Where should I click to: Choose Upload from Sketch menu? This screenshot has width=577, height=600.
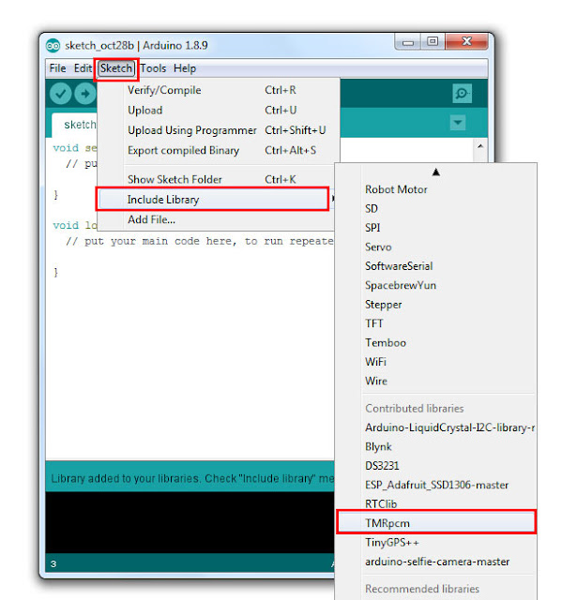[x=219, y=111]
